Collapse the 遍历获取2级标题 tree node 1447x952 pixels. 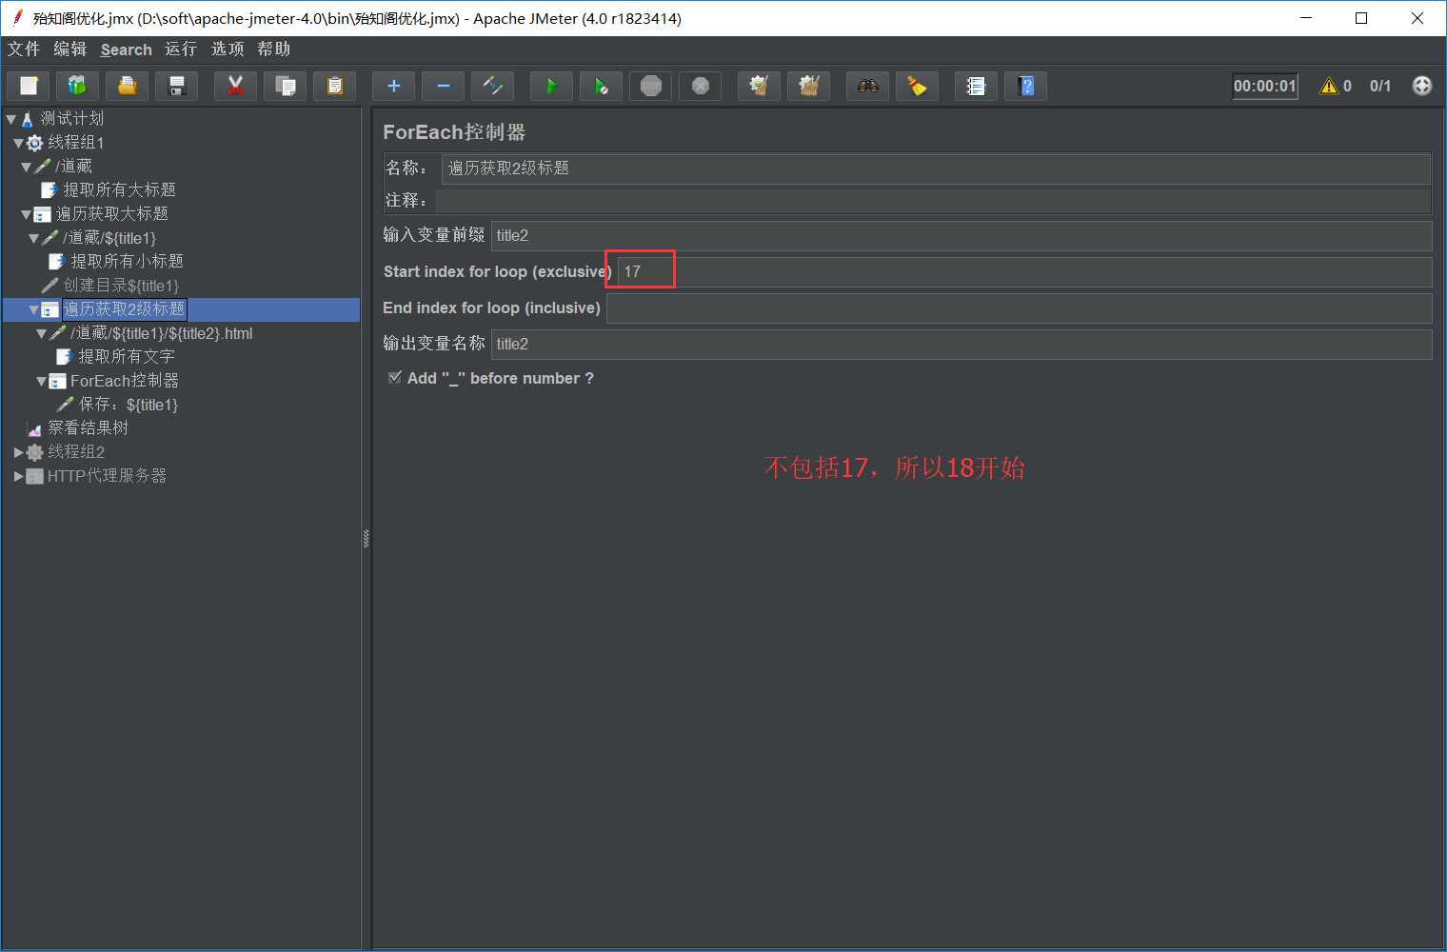34,309
